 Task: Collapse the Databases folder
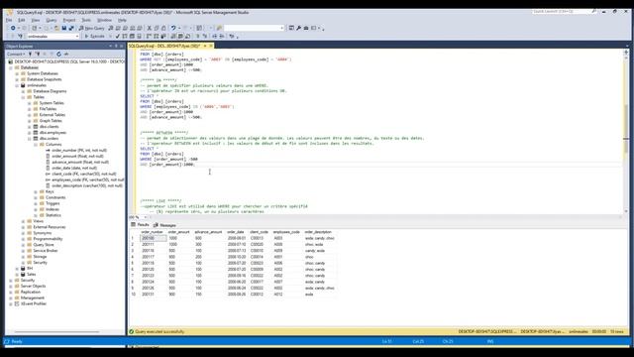[x=11, y=67]
